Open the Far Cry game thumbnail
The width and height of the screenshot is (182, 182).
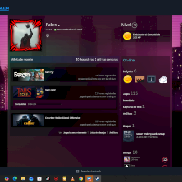[28, 75]
